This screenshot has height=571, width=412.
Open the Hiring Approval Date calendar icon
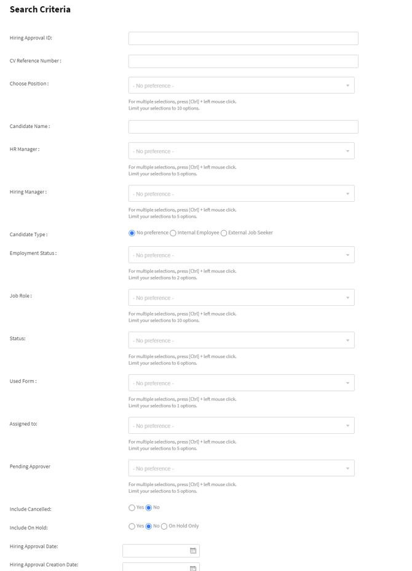click(193, 551)
